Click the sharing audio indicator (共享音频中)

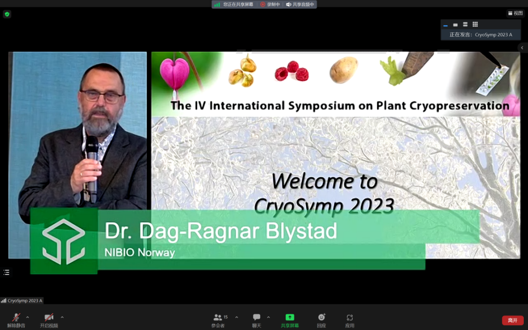(x=300, y=4)
